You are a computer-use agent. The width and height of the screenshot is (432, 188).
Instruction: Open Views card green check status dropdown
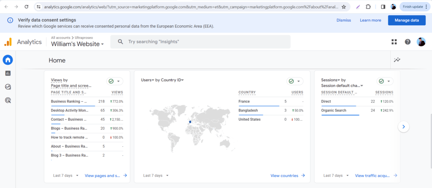coord(115,81)
